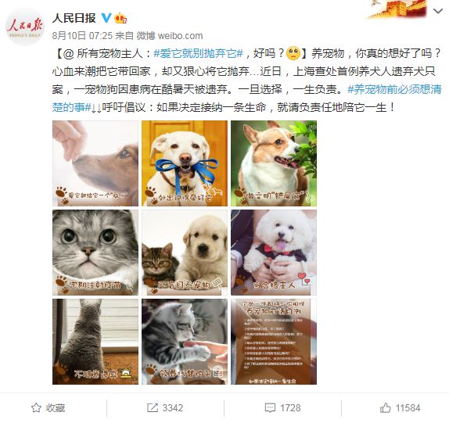Image resolution: width=449 pixels, height=423 pixels.
Task: Click the blue verified V badge
Action: [x=106, y=18]
